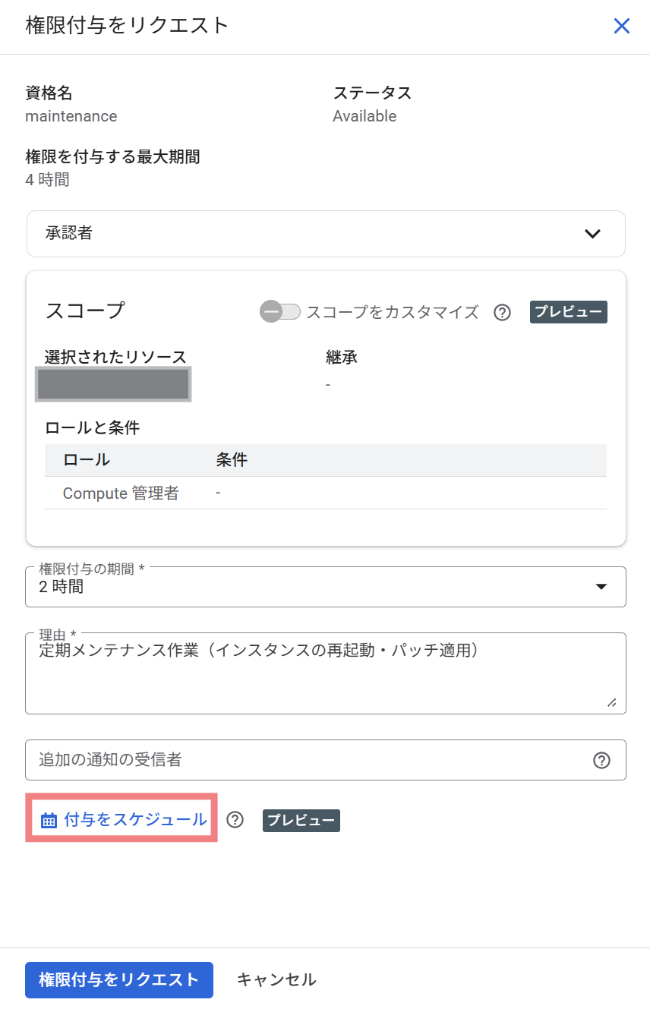The image size is (650, 1009).
Task: Click the redacted 選択されたリソース entry
Action: pos(112,384)
